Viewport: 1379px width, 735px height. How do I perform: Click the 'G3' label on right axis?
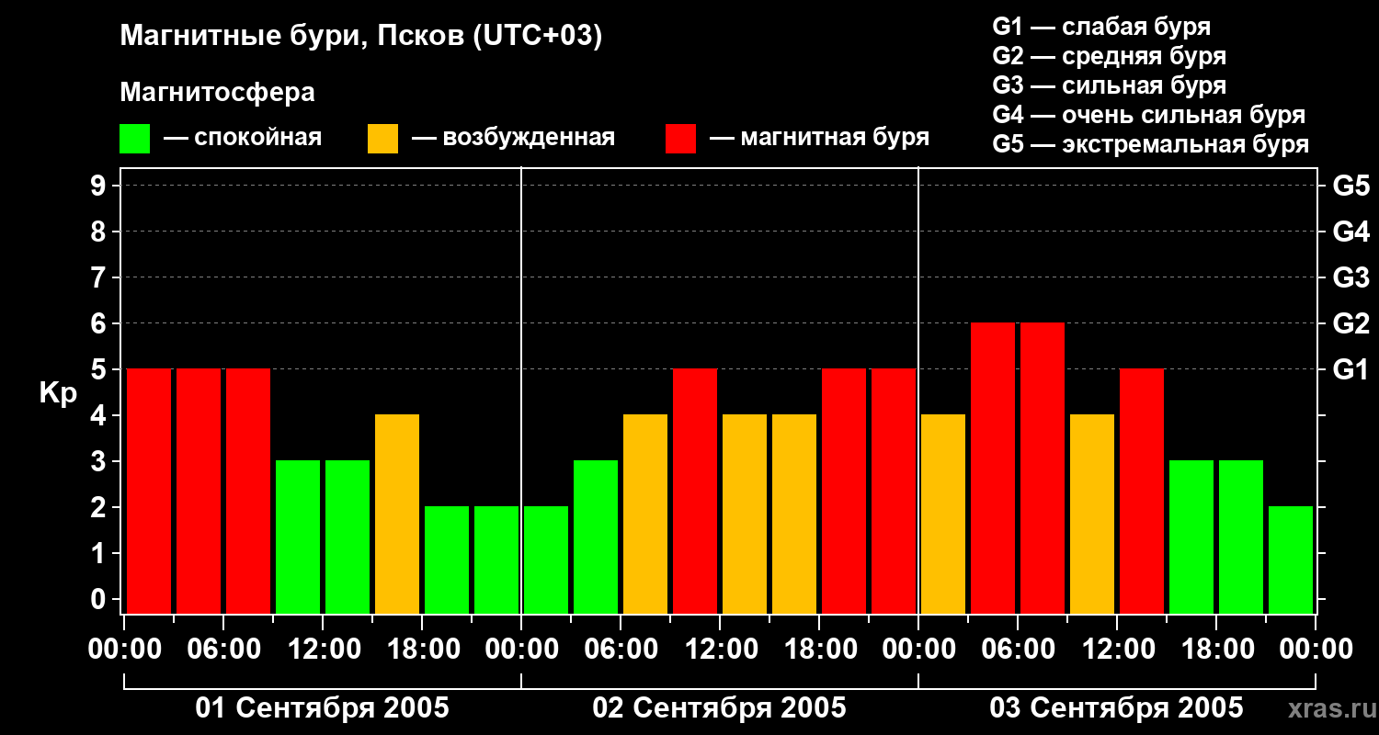coord(1351,277)
